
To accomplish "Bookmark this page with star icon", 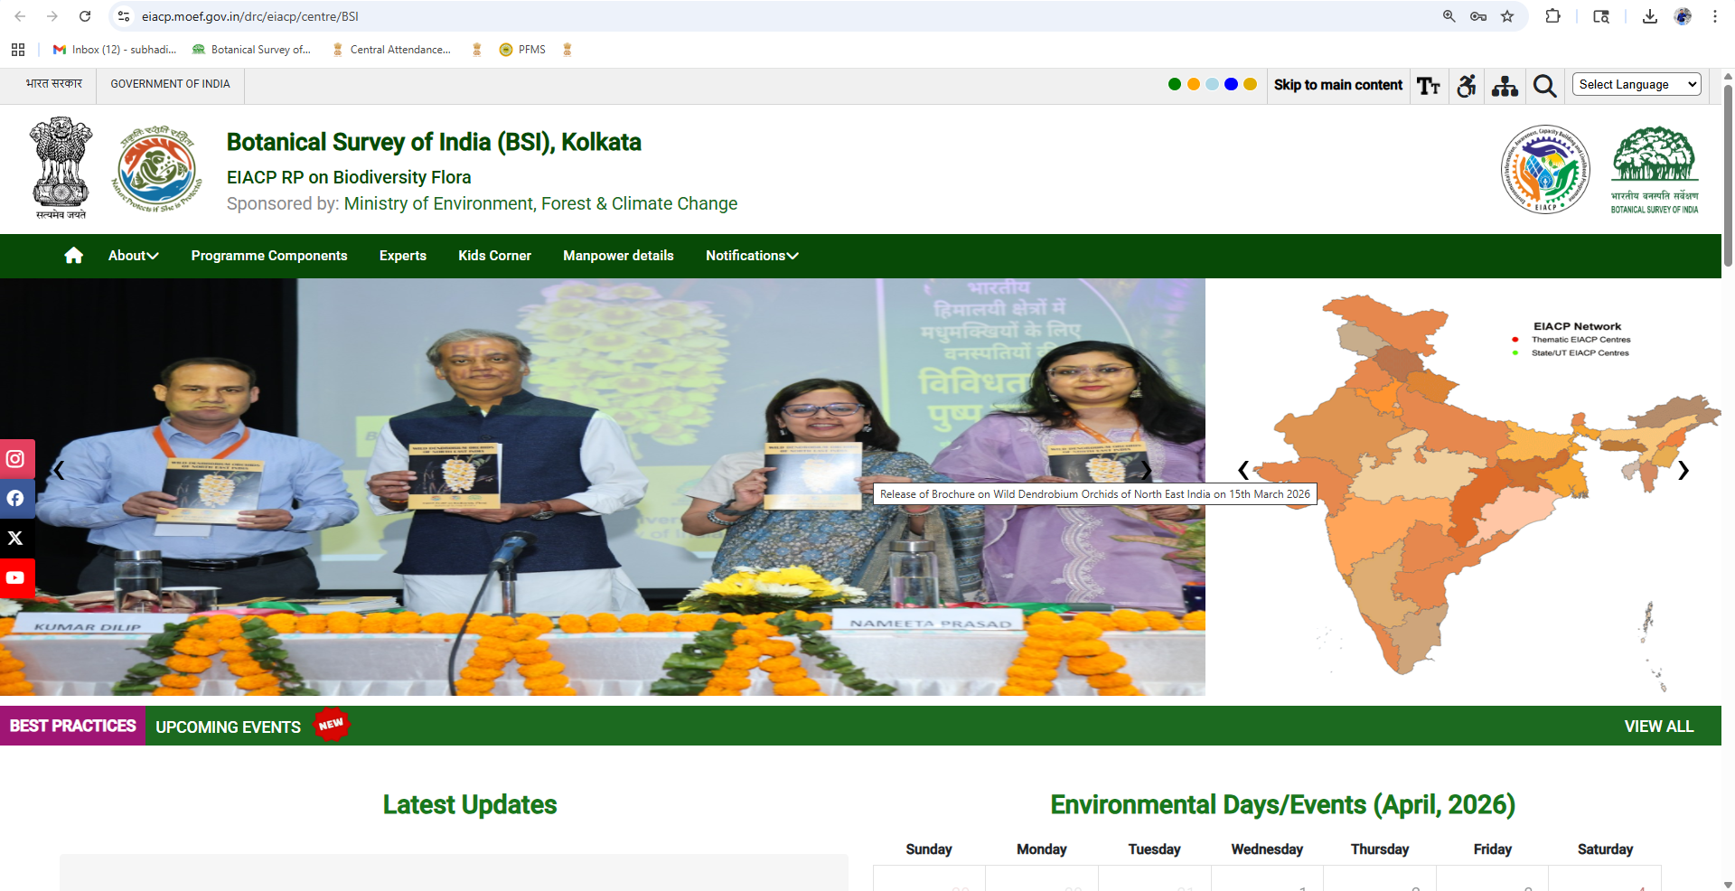I will click(1507, 16).
